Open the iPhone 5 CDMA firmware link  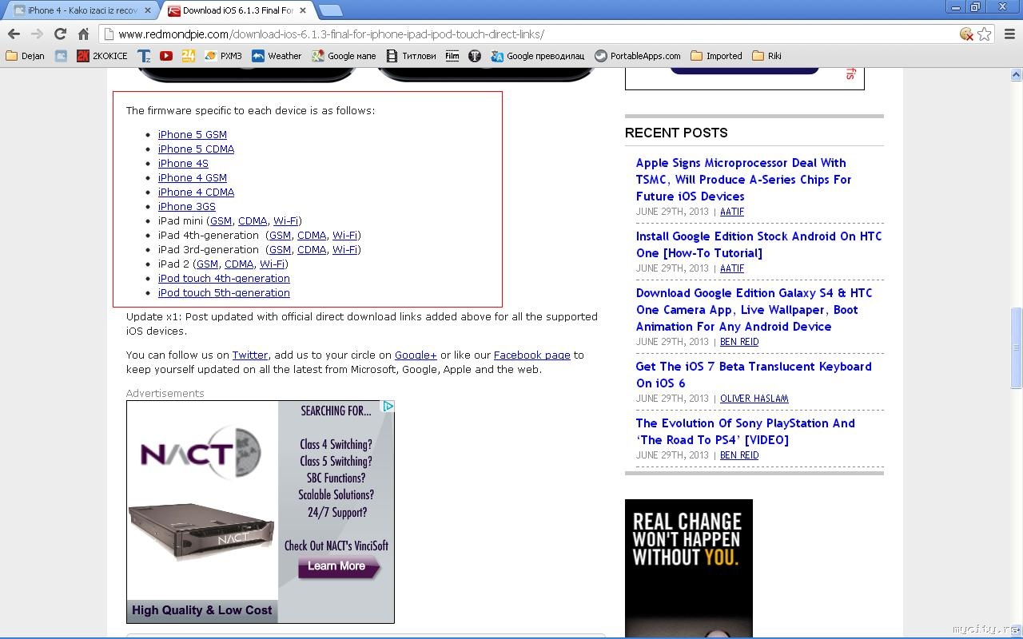[x=196, y=149]
